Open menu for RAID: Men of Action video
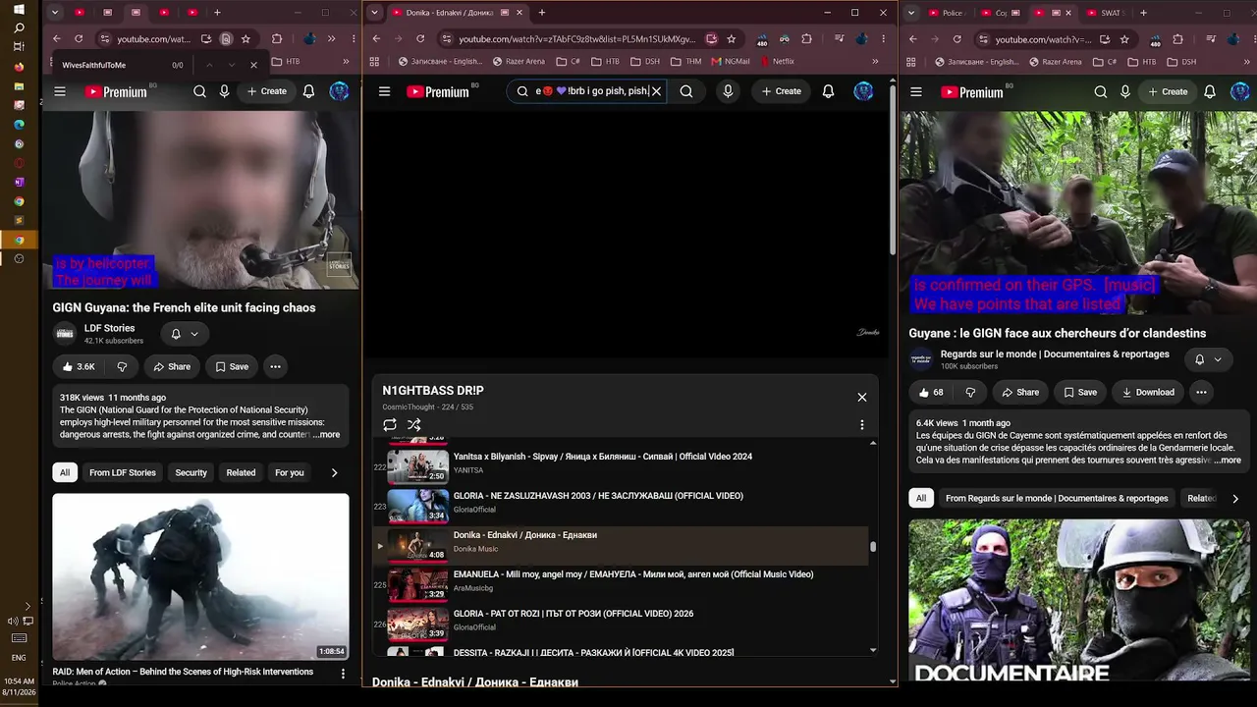This screenshot has height=707, width=1257. [343, 674]
